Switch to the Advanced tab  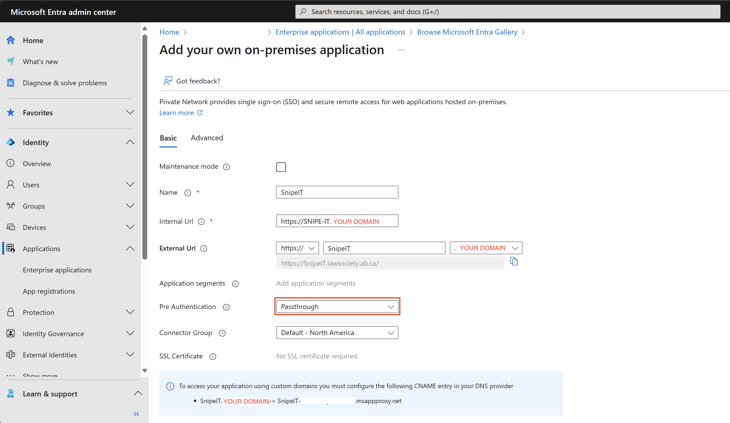coord(207,138)
